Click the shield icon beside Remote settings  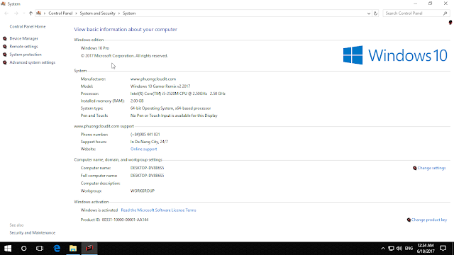point(5,47)
